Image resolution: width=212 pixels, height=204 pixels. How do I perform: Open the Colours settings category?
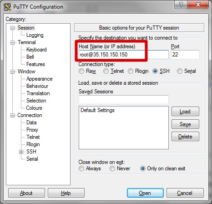(34, 108)
